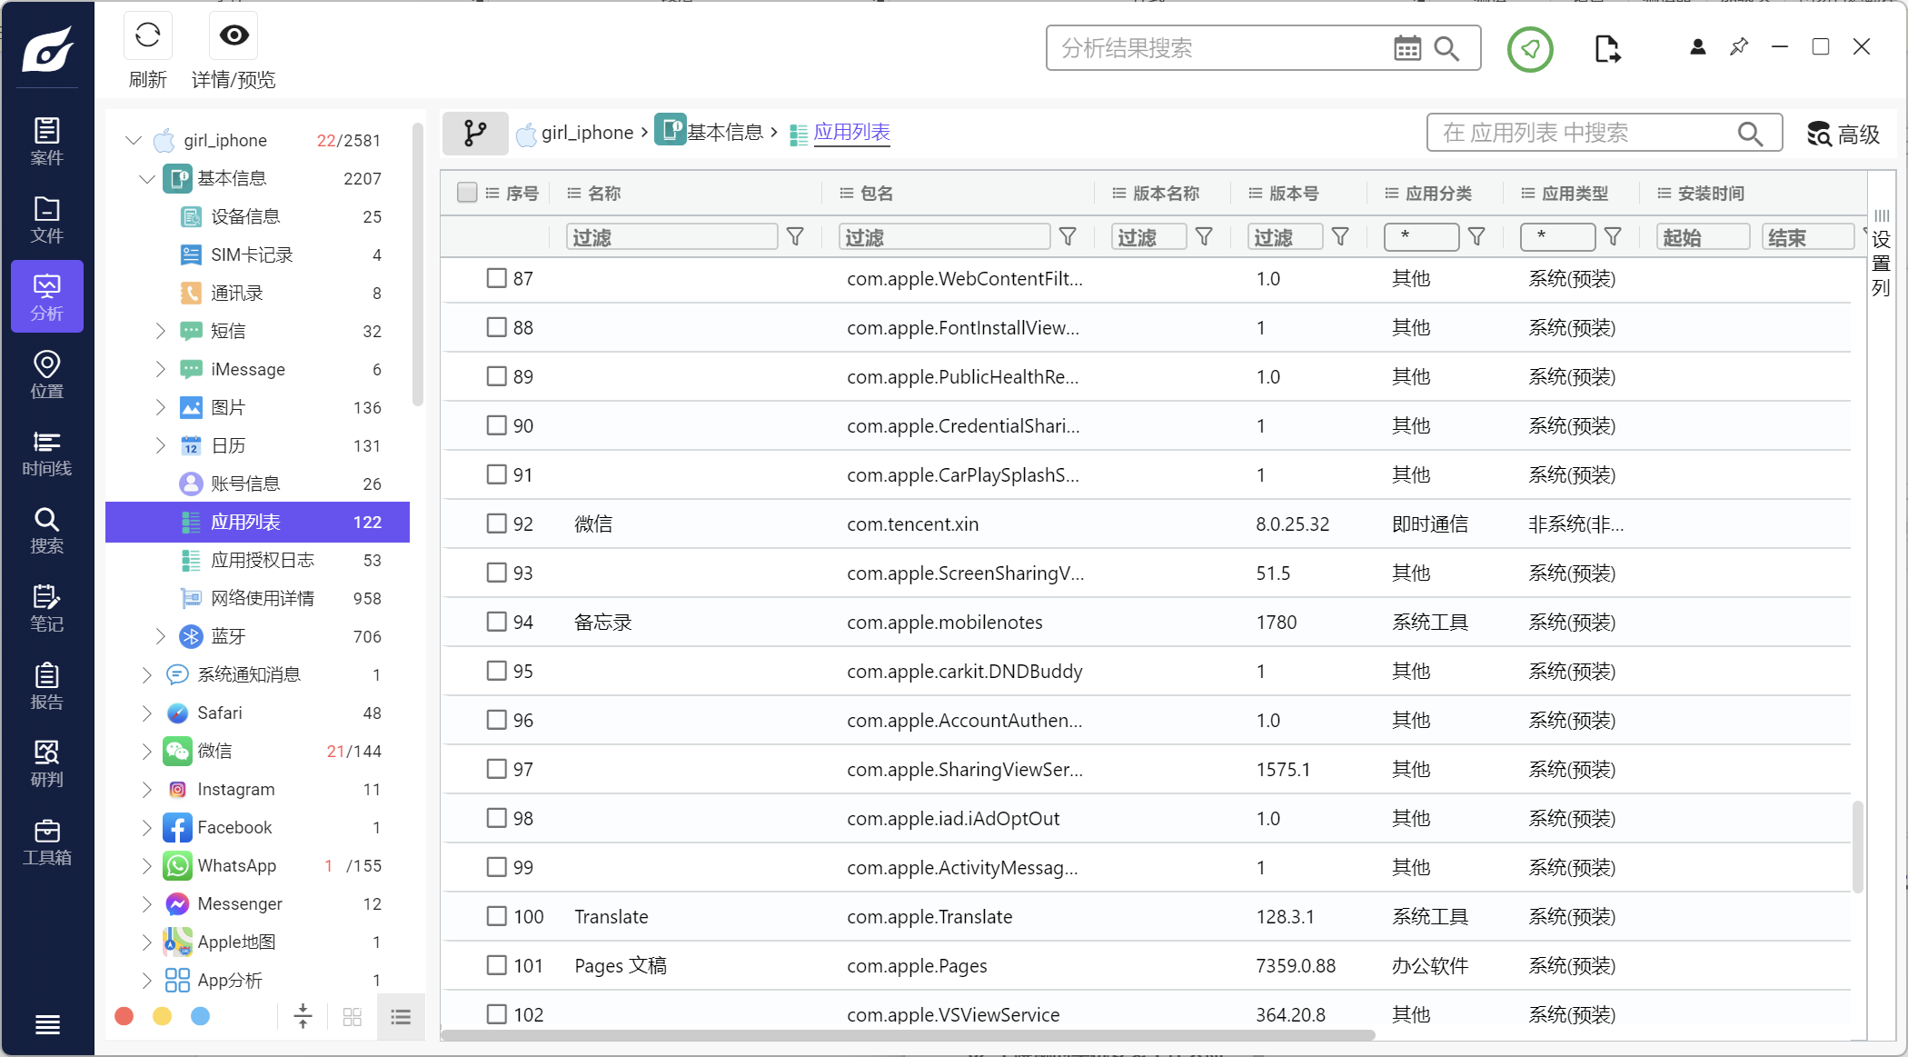
Task: Switch to grid view icon at tree bottom
Action: pos(353,1017)
